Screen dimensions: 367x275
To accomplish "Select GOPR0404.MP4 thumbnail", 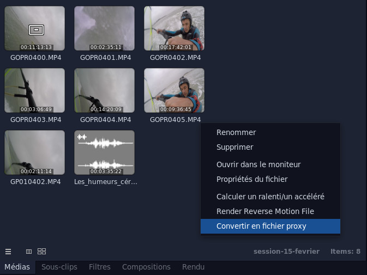I will click(104, 90).
